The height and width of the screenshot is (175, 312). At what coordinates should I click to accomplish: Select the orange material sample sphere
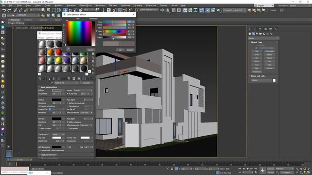click(x=51, y=52)
